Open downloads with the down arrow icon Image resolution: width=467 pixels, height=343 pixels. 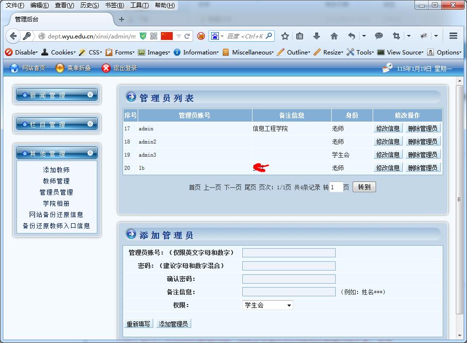tap(317, 36)
